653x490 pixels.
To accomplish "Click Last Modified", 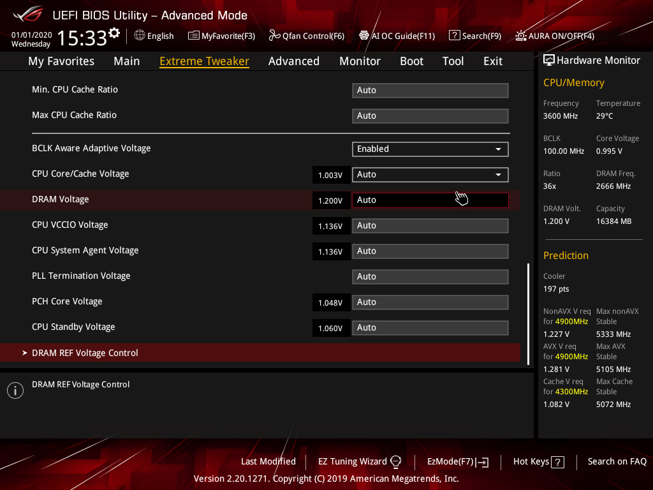I will [x=268, y=462].
